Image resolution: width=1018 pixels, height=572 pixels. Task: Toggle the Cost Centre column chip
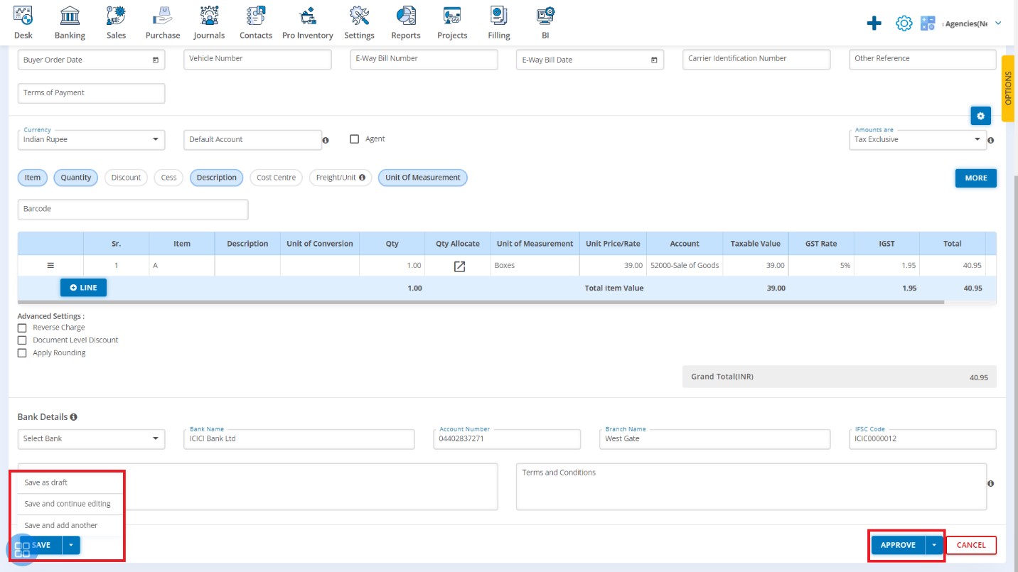277,178
